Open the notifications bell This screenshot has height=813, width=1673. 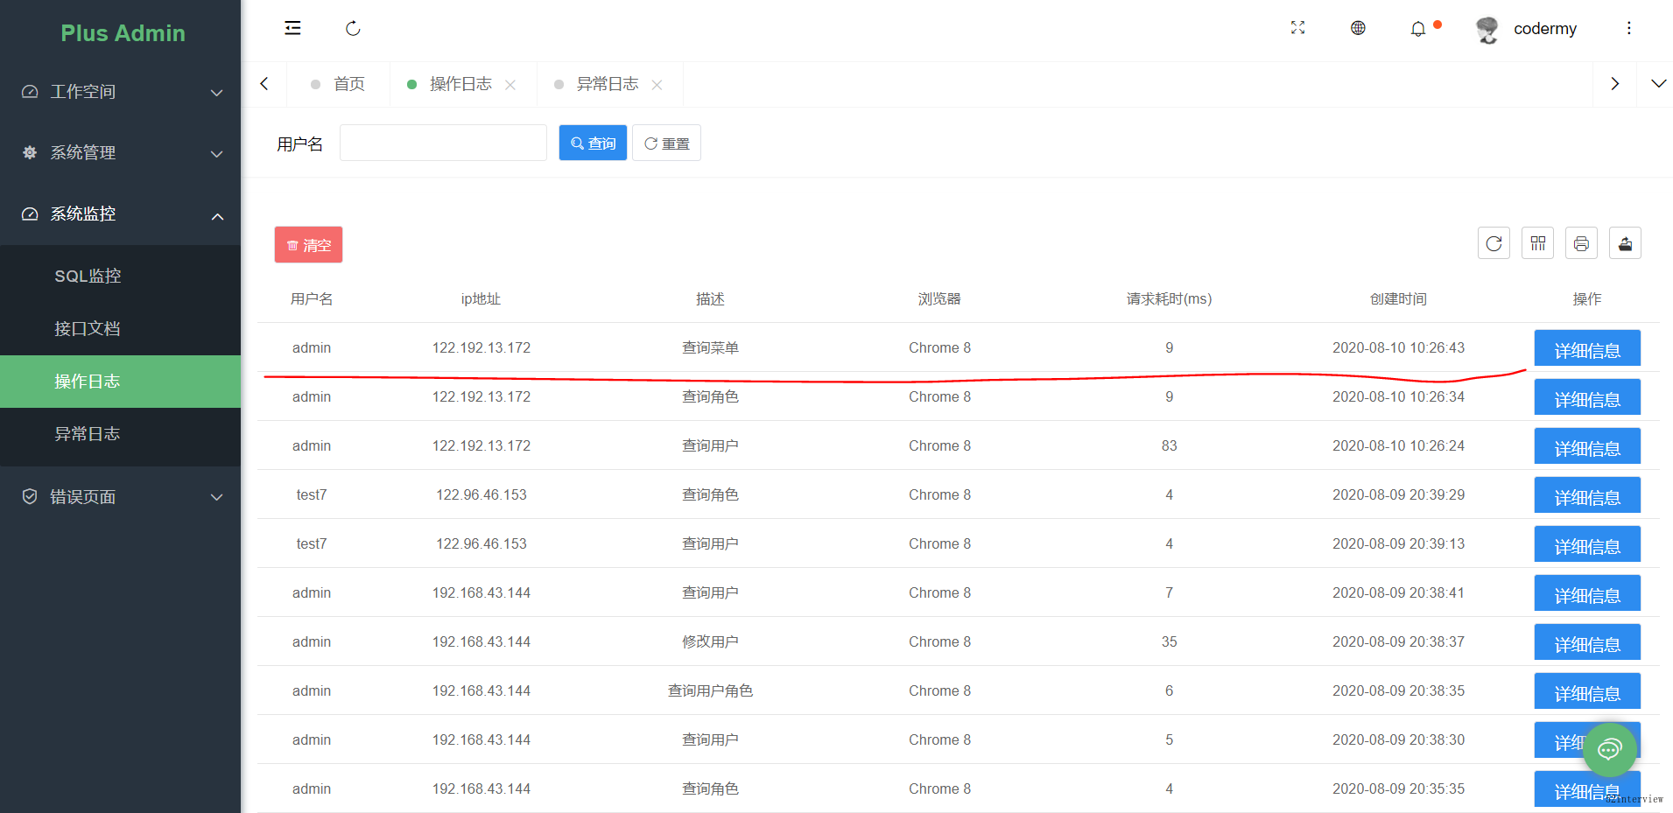click(x=1418, y=29)
